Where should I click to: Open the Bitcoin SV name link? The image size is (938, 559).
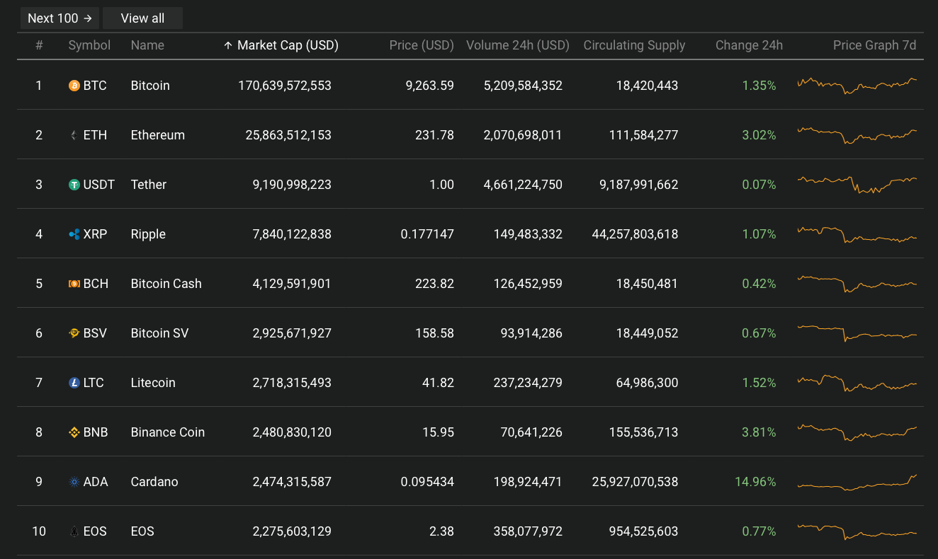coord(160,333)
